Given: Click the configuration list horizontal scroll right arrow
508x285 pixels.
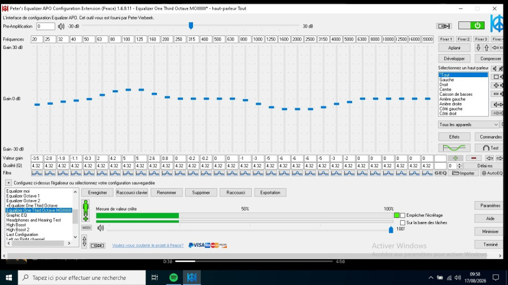Looking at the screenshot, I should 69,243.
